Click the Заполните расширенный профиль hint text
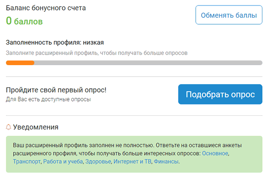 point(96,53)
